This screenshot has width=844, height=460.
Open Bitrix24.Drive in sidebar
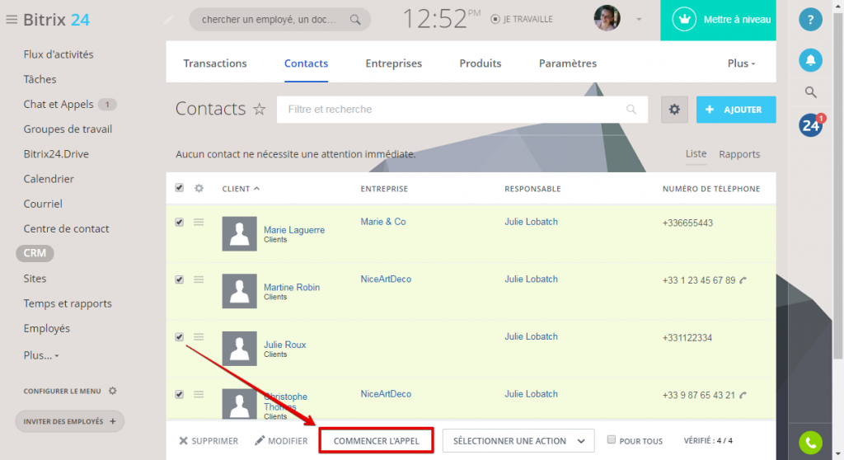point(56,154)
